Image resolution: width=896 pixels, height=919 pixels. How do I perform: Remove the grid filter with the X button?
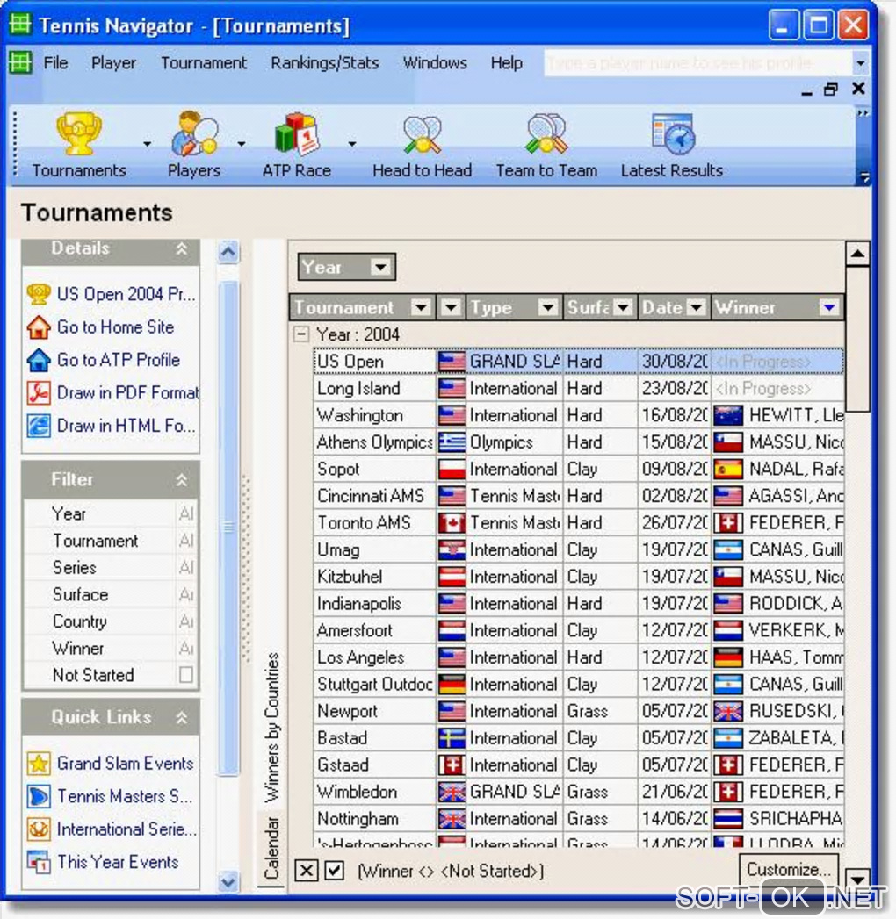(306, 871)
